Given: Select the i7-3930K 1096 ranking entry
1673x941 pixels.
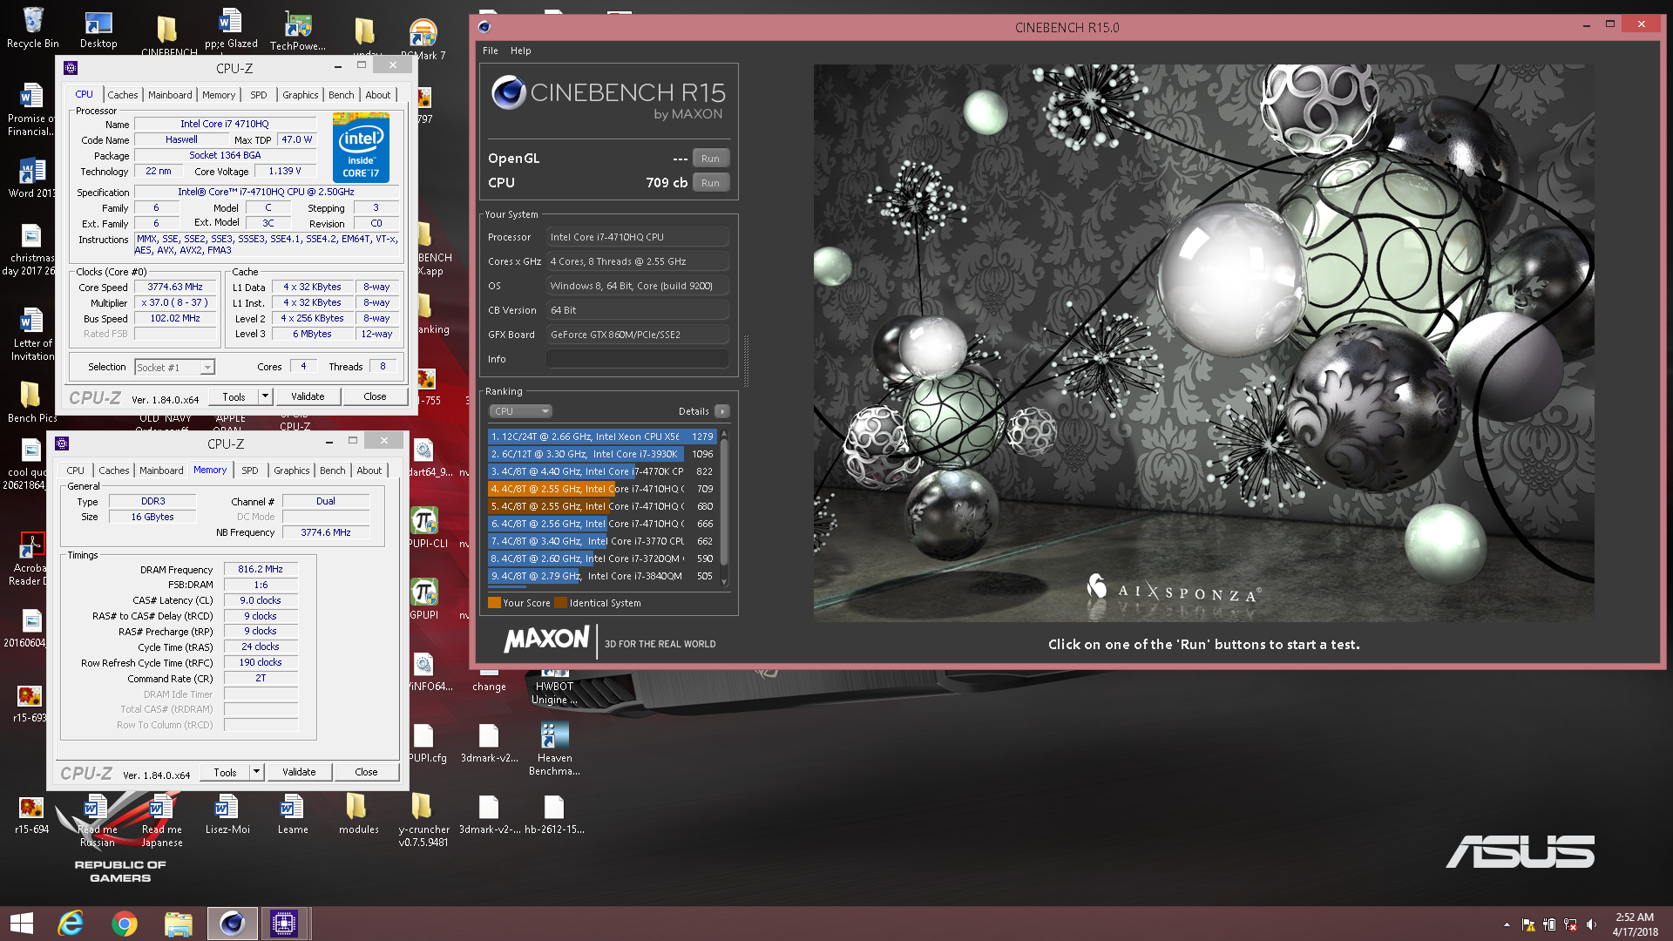Looking at the screenshot, I should (x=602, y=454).
